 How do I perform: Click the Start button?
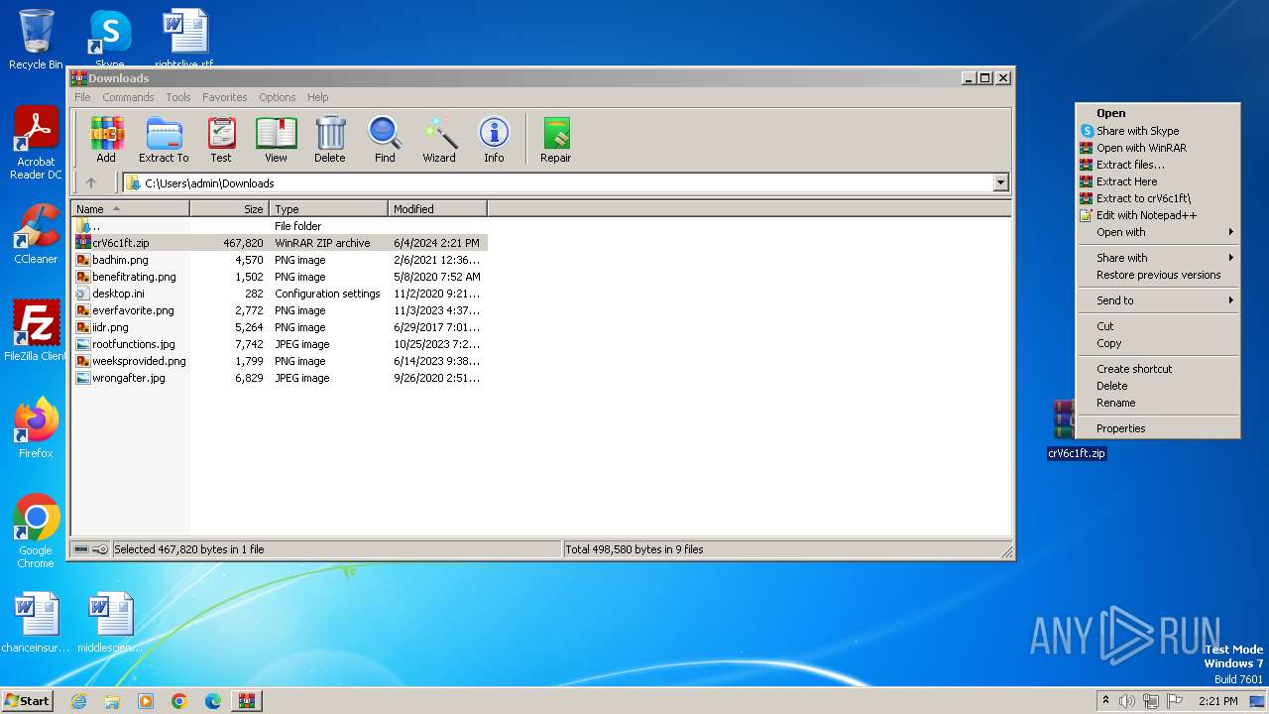(27, 700)
